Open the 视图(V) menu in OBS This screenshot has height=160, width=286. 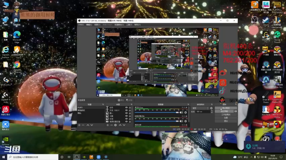point(97,25)
